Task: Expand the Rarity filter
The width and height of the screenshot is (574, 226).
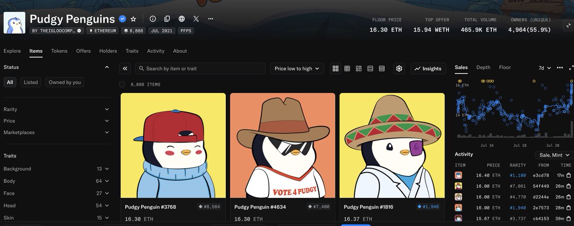Action: click(56, 110)
